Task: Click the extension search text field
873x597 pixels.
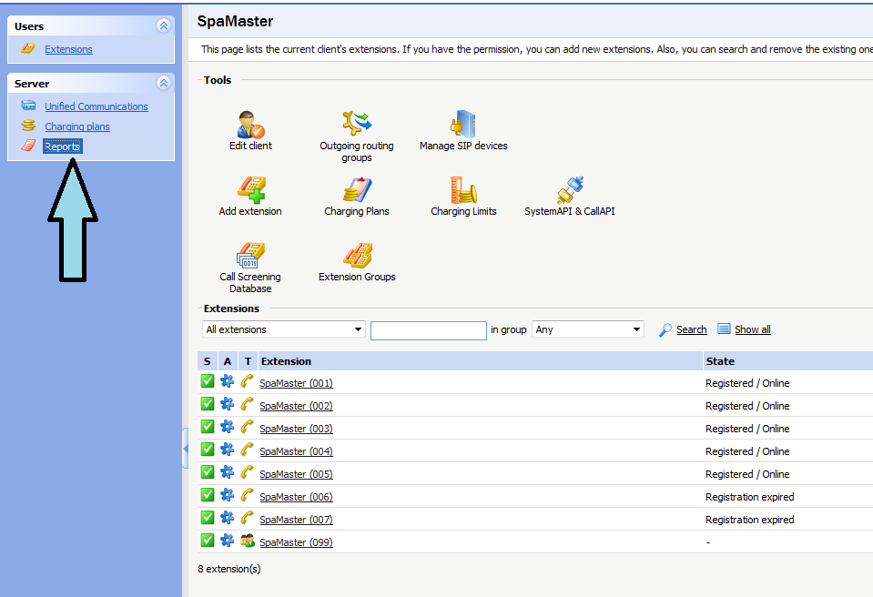Action: [428, 330]
